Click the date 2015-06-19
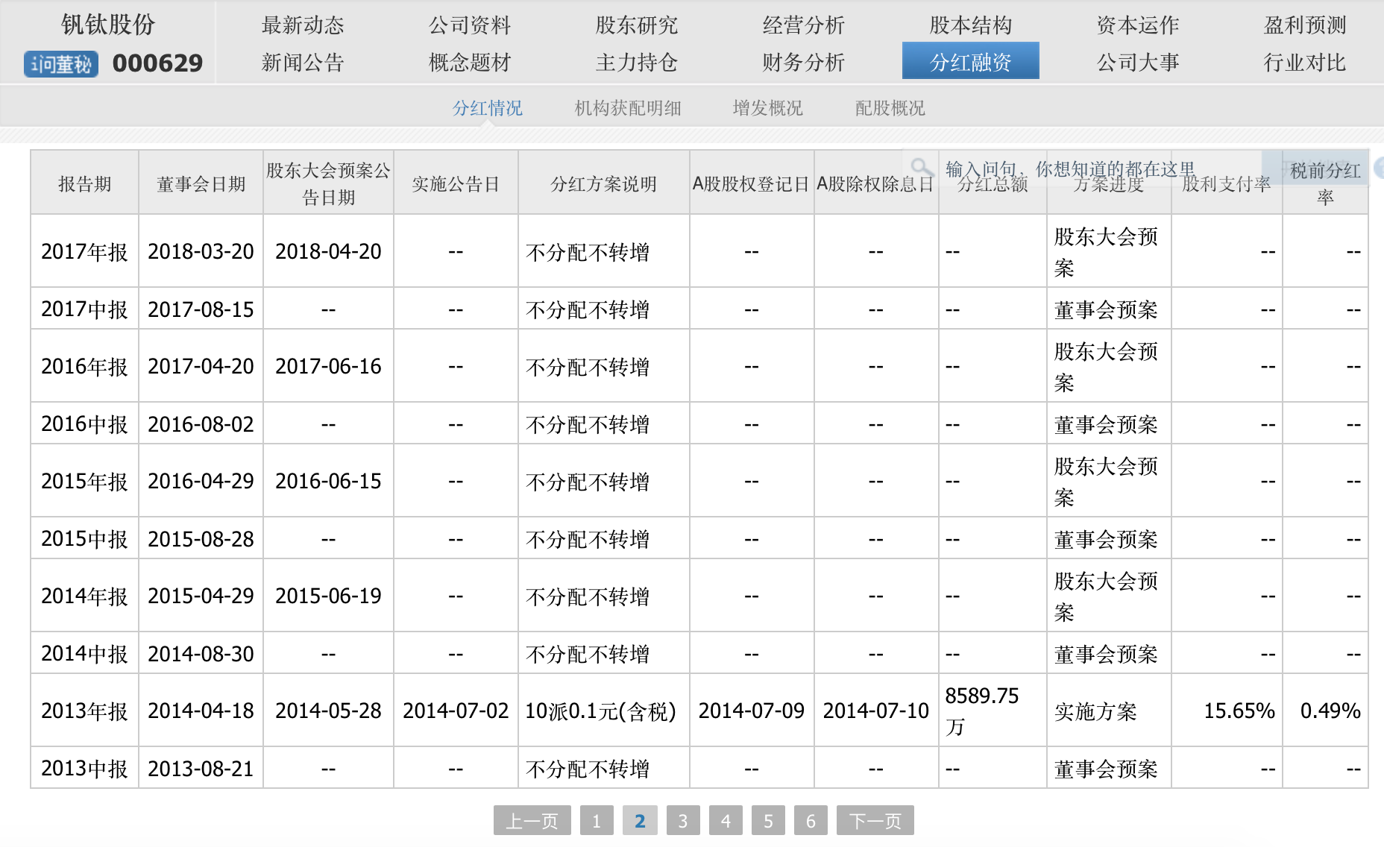Screen dimensions: 1384x847 pos(328,596)
